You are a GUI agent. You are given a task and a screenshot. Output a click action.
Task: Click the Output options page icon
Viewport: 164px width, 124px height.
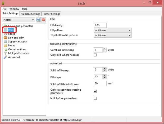pyautogui.click(x=6, y=50)
